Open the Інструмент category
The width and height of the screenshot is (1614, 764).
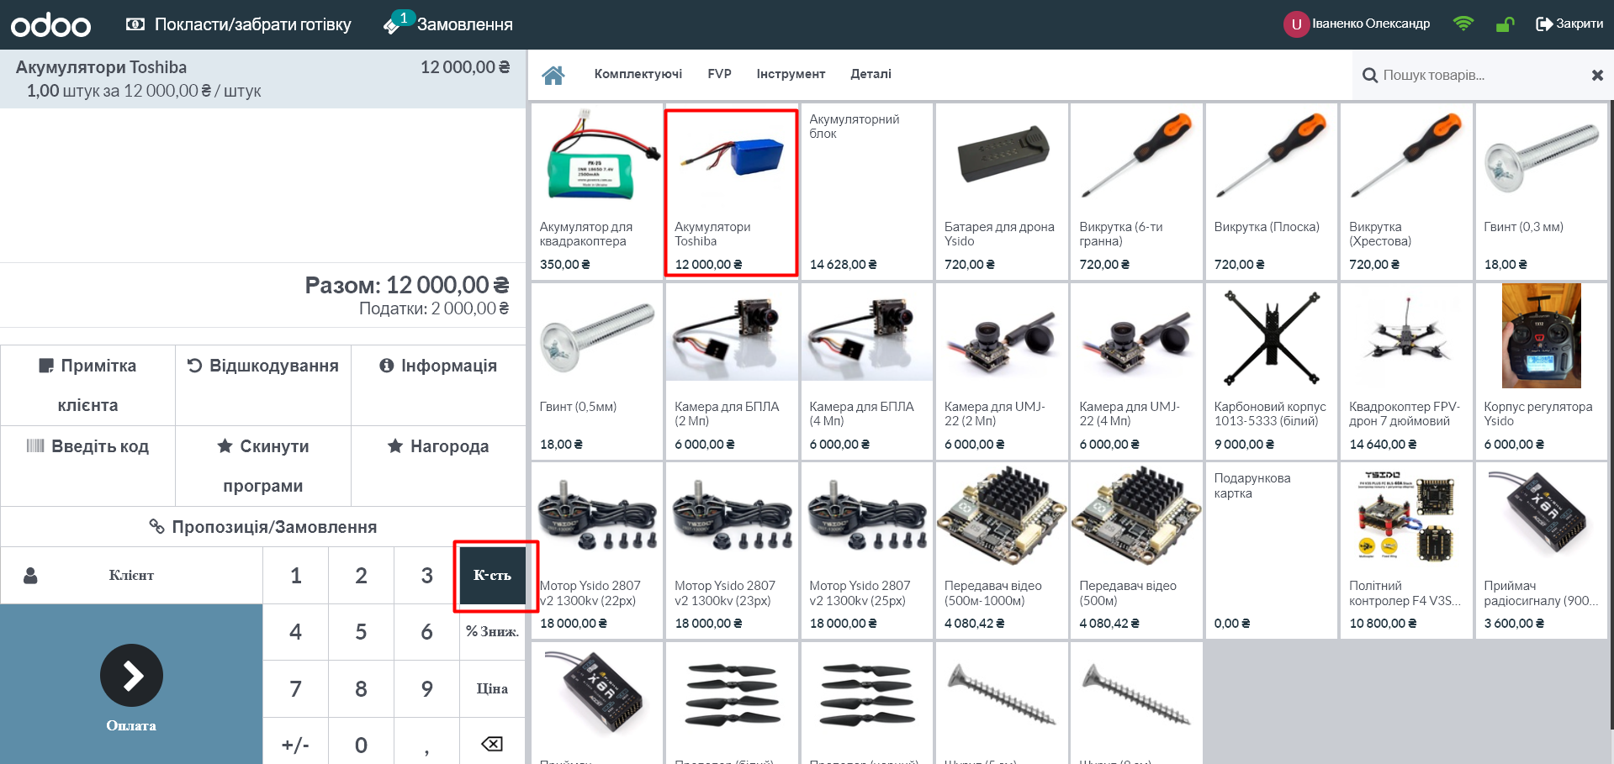[x=790, y=74]
